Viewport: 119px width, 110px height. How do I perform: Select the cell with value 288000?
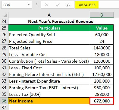tap(102, 94)
